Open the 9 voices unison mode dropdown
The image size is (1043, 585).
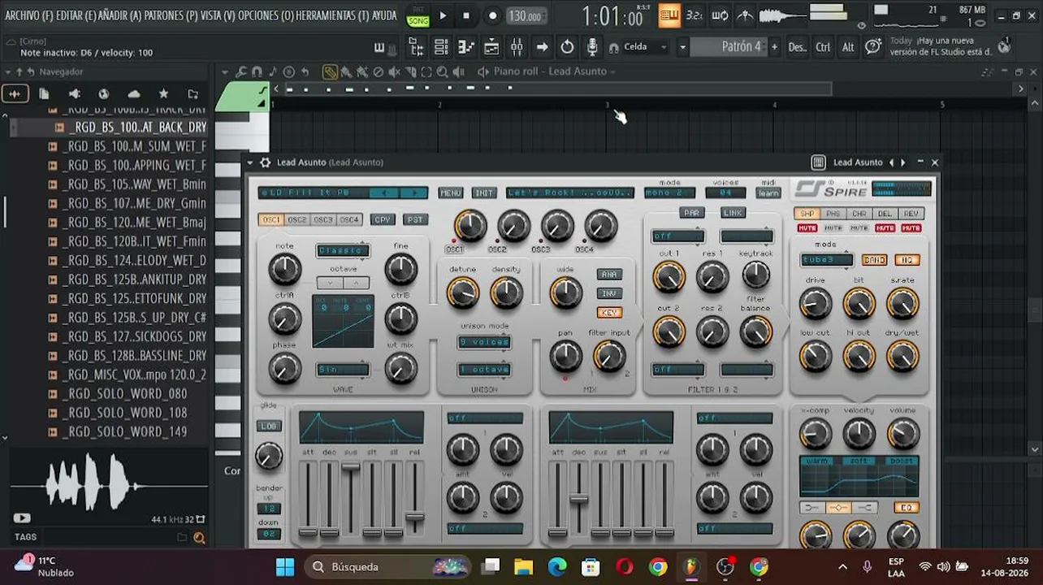click(484, 342)
